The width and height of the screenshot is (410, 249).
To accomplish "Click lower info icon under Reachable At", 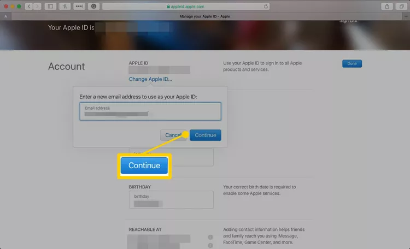I will [x=210, y=246].
